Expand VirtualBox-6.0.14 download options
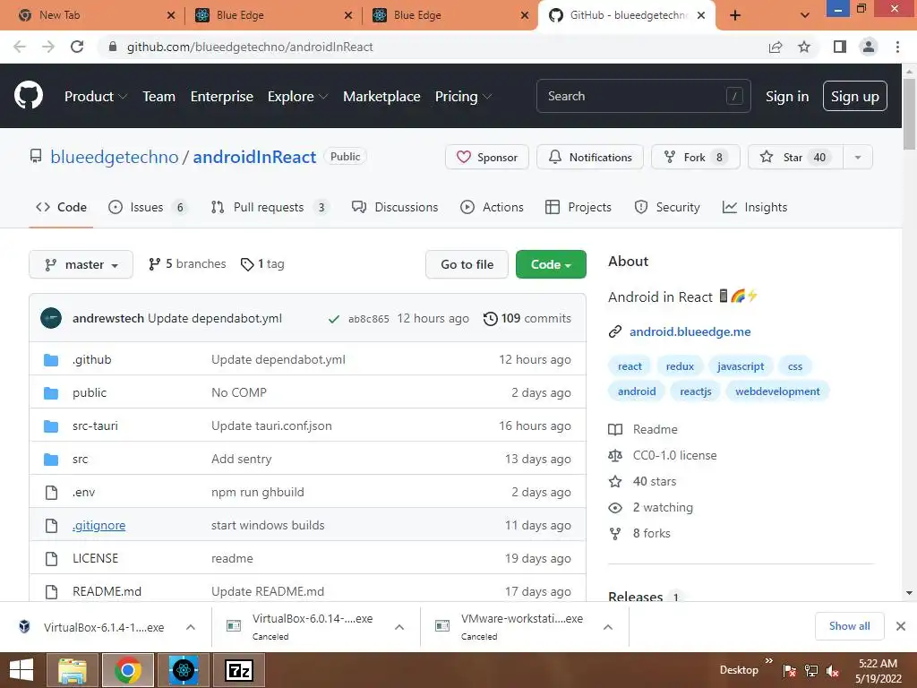Viewport: 917px width, 688px height. coord(399,627)
